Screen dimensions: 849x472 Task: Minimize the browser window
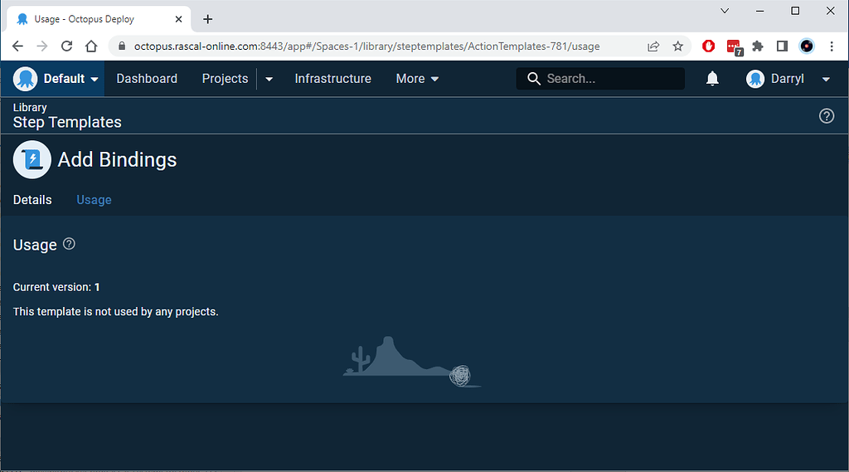pyautogui.click(x=760, y=11)
